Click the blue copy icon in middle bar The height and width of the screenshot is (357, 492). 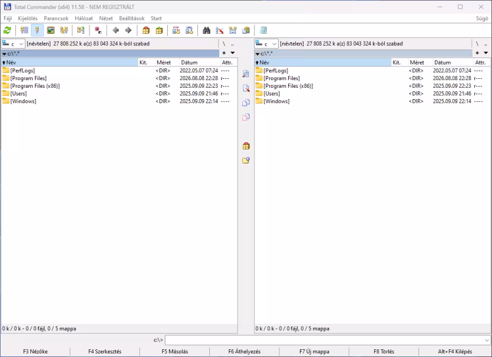coord(246,103)
